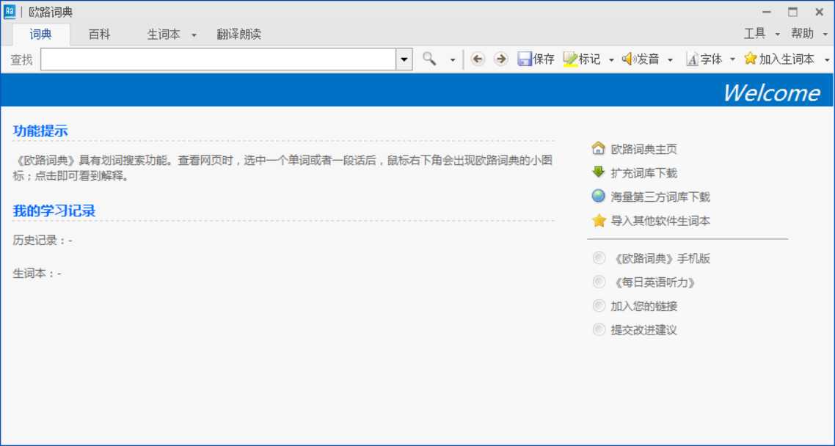Screen dimensions: 835x446
Task: Open the 帮助 menu dropdown arrow
Action: pyautogui.click(x=825, y=34)
